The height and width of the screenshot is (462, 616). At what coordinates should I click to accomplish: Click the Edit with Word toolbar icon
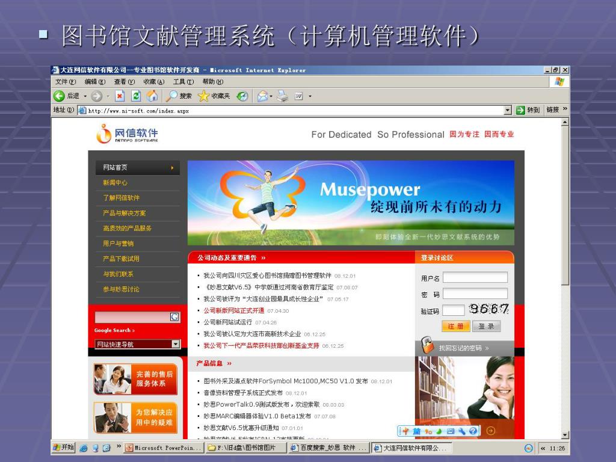(299, 96)
